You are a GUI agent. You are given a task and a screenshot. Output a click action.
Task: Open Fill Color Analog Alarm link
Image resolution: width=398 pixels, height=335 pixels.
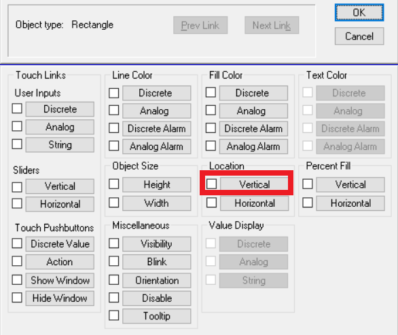click(253, 146)
